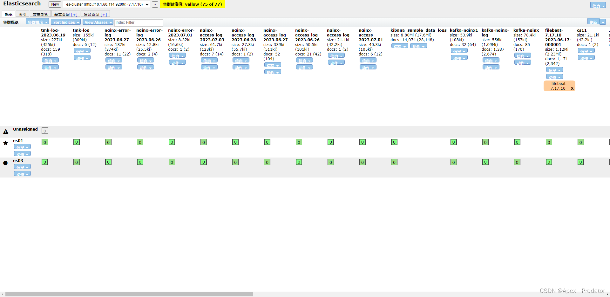Click es01 shard 0 of nginx-access-log-2023.06.28

[x=235, y=142]
